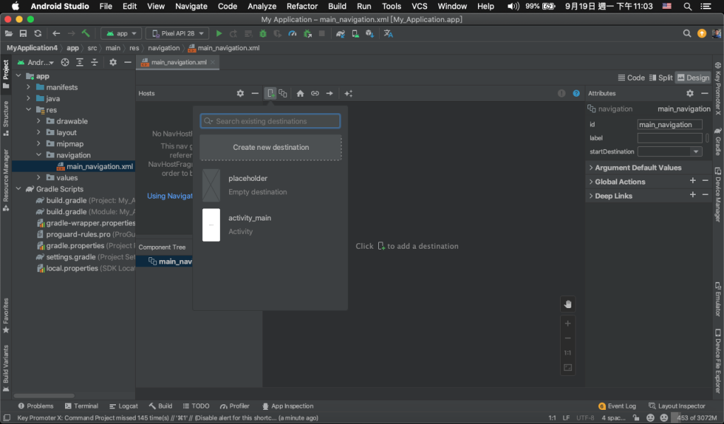This screenshot has height=424, width=724.
Task: Select the activity_main destination
Action: (x=271, y=225)
